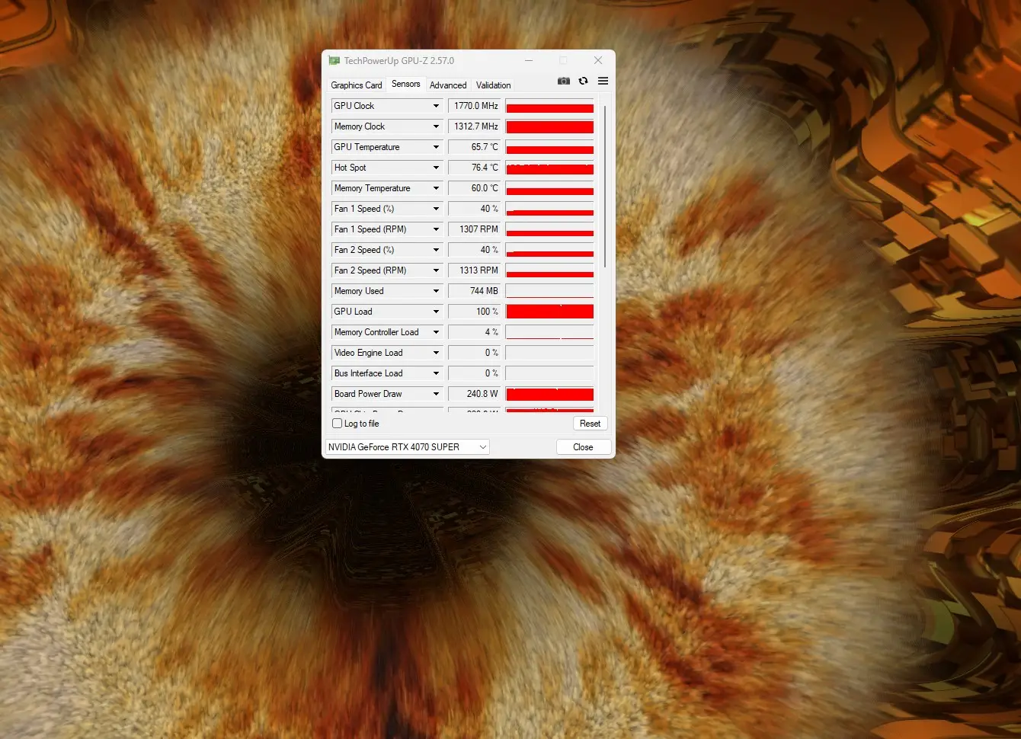This screenshot has width=1021, height=739.
Task: Click the GPU-Z app icon in title bar
Action: click(334, 60)
